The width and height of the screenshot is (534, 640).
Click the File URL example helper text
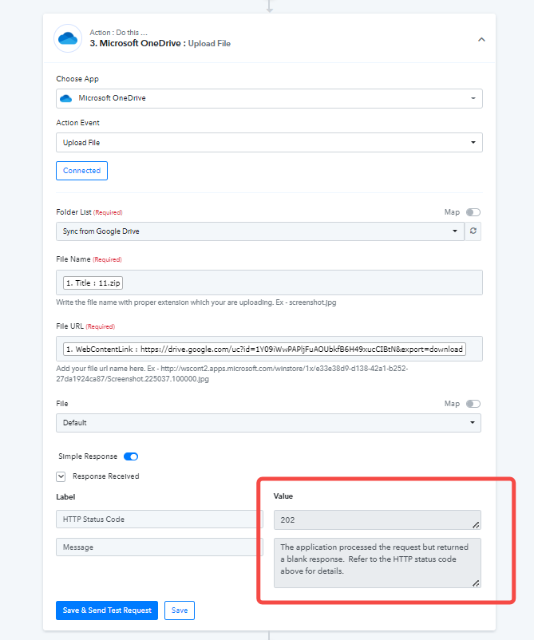[232, 373]
